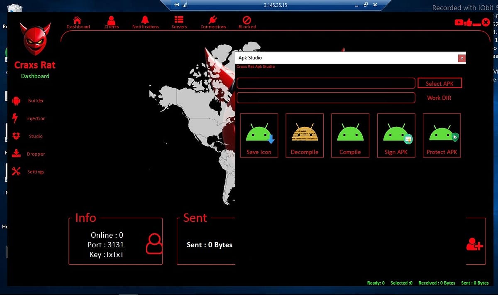This screenshot has height=295, width=498.
Task: Click the Save icon option in Apk Studio
Action: [x=259, y=135]
